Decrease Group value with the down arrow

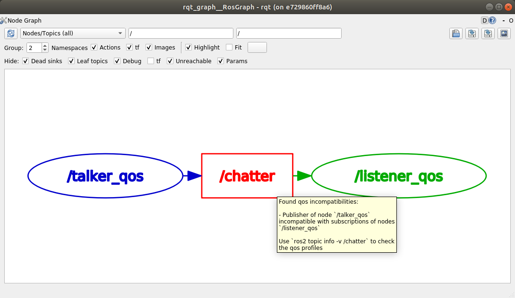[45, 49]
